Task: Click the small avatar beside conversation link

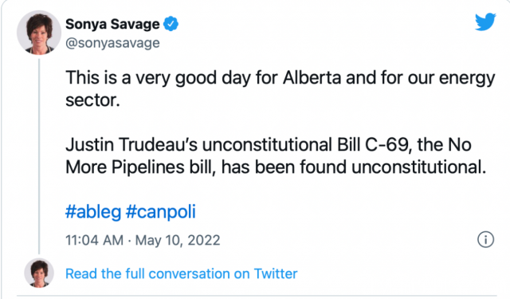Action: [x=39, y=273]
